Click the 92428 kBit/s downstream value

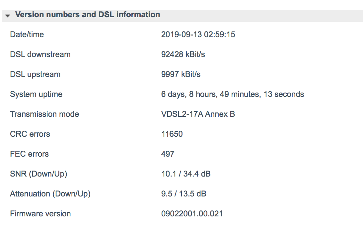coord(183,54)
